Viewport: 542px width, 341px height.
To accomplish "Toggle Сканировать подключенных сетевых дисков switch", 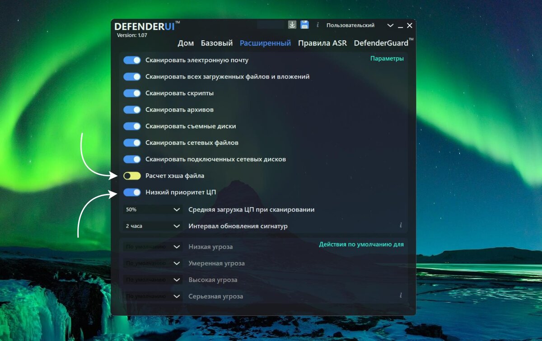I will click(132, 159).
